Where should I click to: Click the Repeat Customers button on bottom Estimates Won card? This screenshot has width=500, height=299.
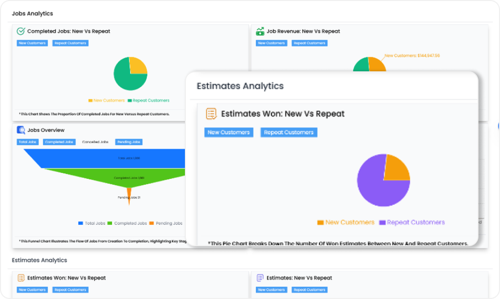tap(70, 289)
